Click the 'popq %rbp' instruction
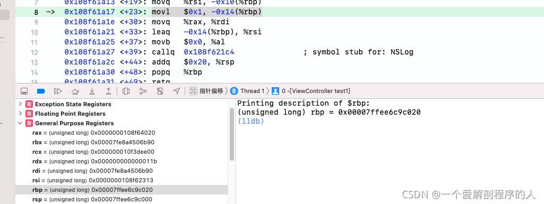Screen dimensions: 544x204 (177, 72)
